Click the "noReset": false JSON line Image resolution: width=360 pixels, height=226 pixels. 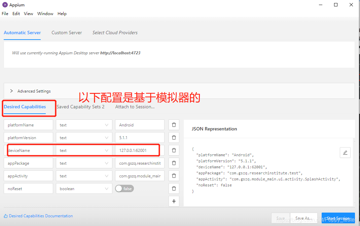214,185
